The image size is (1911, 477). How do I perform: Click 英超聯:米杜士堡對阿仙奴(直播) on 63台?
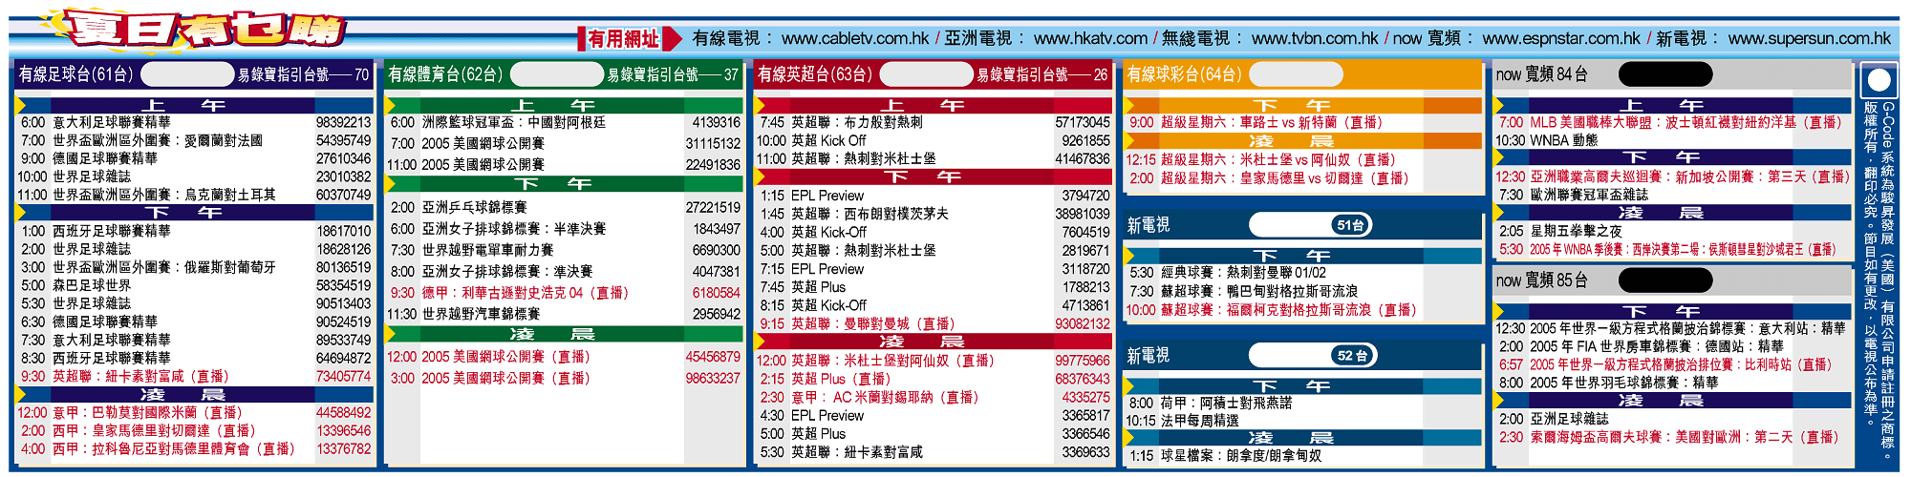(x=893, y=361)
